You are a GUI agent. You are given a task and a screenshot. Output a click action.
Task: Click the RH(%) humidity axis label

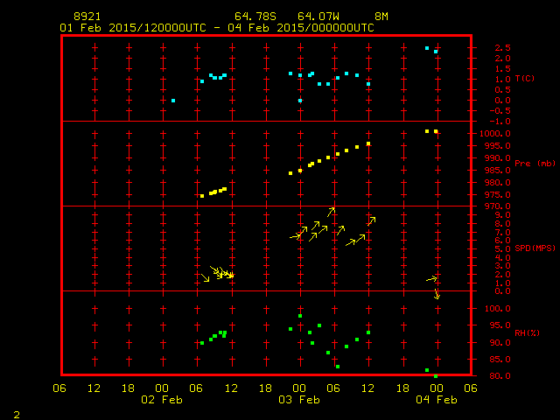528,333
